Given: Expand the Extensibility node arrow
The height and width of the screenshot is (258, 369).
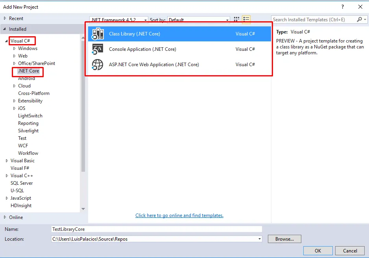Looking at the screenshot, I should pyautogui.click(x=14, y=101).
